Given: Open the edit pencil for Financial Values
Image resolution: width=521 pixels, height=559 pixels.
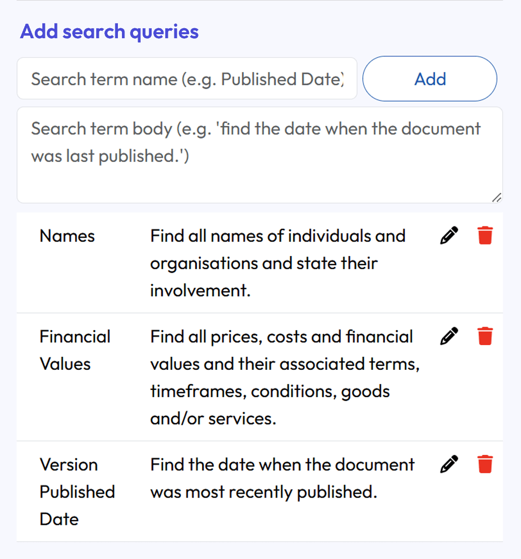Looking at the screenshot, I should pyautogui.click(x=448, y=336).
